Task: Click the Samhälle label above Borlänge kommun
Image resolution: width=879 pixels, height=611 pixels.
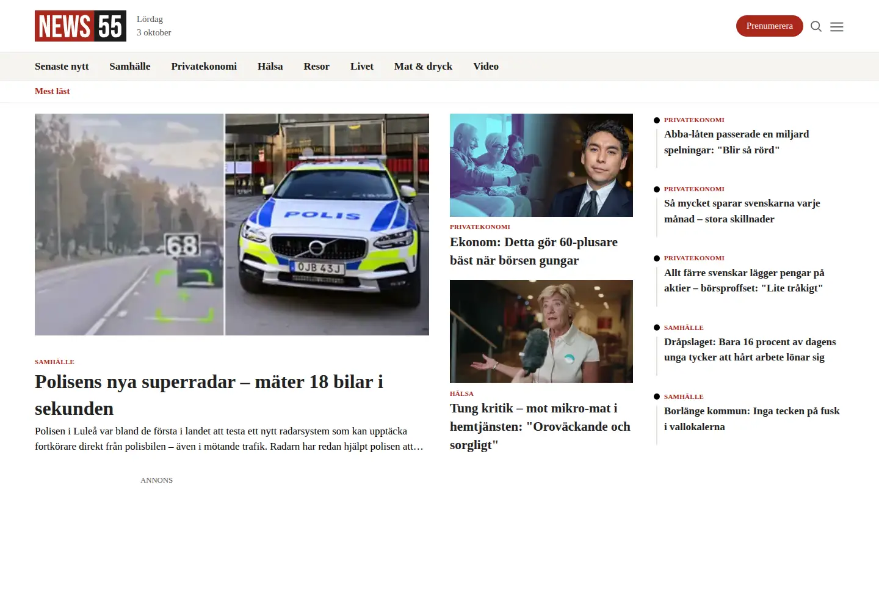Action: coord(684,397)
